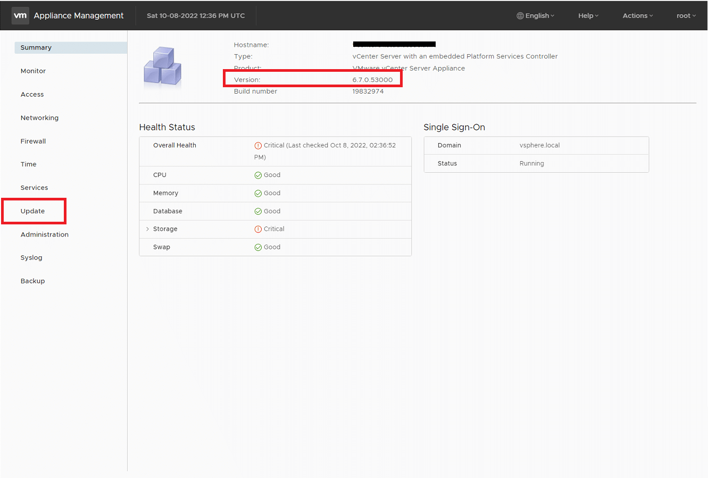Click the Appliance Management title
Screen dimensions: 708x478
click(x=79, y=16)
